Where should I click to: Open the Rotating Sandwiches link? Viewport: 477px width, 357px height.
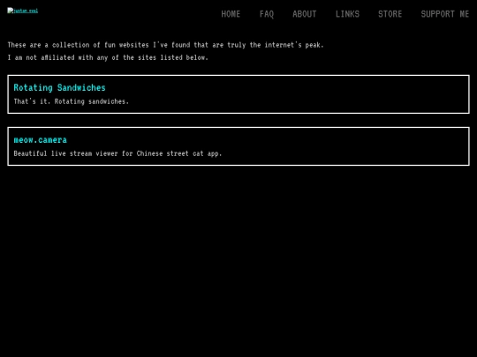click(x=60, y=88)
